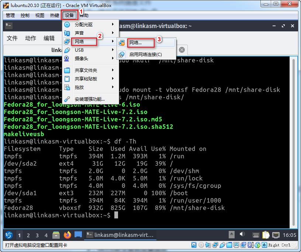This screenshot has width=301, height=252.
Task: Click the makeliveusb file name in terminal
Action: 24,134
